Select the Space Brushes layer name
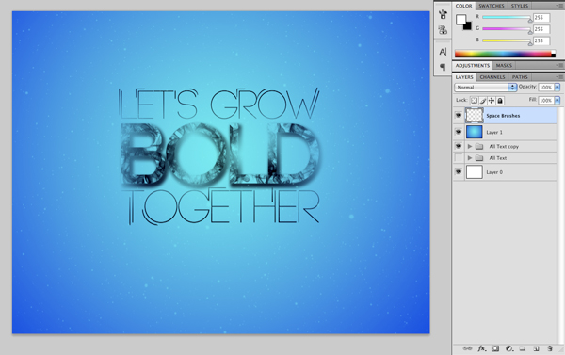Viewport: 565px width, 355px height. [503, 116]
